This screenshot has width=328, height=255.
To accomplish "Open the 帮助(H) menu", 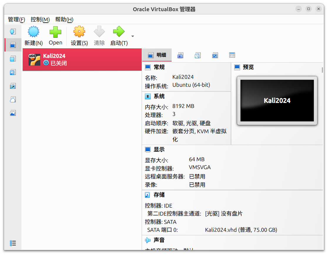I will (x=64, y=19).
